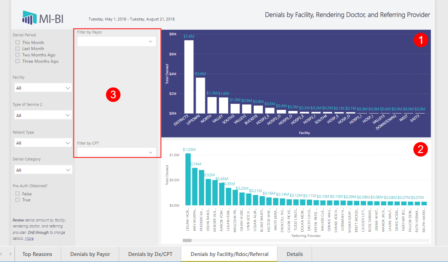Expand the Filter by CPT dropdown
This screenshot has width=448, height=262.
pos(117,152)
